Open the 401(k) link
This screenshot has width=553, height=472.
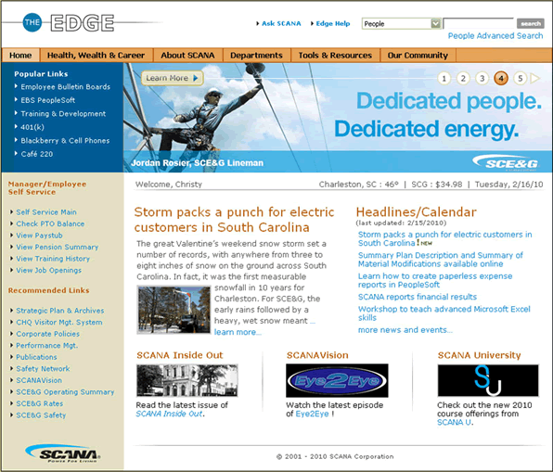coord(32,127)
